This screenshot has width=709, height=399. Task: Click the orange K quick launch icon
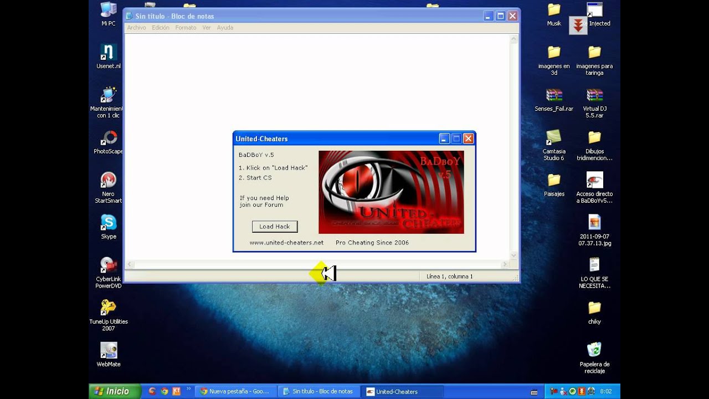(x=177, y=391)
